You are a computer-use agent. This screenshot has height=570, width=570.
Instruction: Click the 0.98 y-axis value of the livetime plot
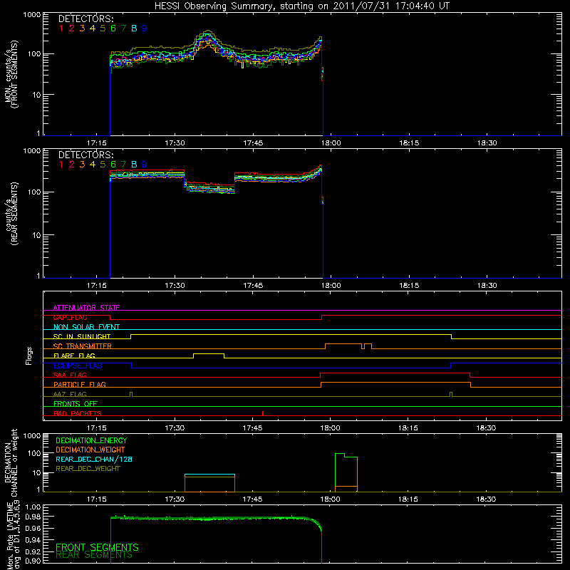click(x=33, y=517)
